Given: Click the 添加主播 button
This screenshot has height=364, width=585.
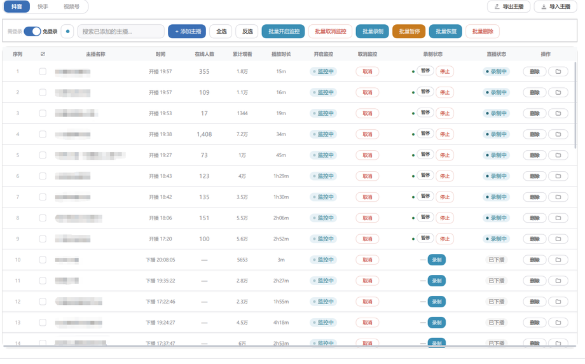Looking at the screenshot, I should click(x=188, y=31).
